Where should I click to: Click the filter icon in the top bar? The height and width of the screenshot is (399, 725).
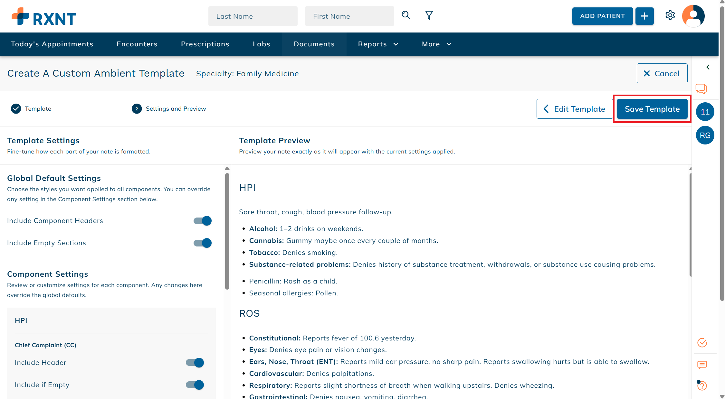429,15
